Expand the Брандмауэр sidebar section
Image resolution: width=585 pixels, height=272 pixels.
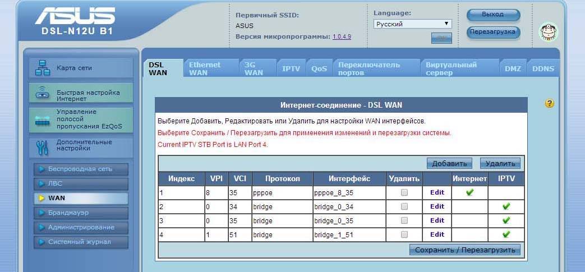[81, 213]
